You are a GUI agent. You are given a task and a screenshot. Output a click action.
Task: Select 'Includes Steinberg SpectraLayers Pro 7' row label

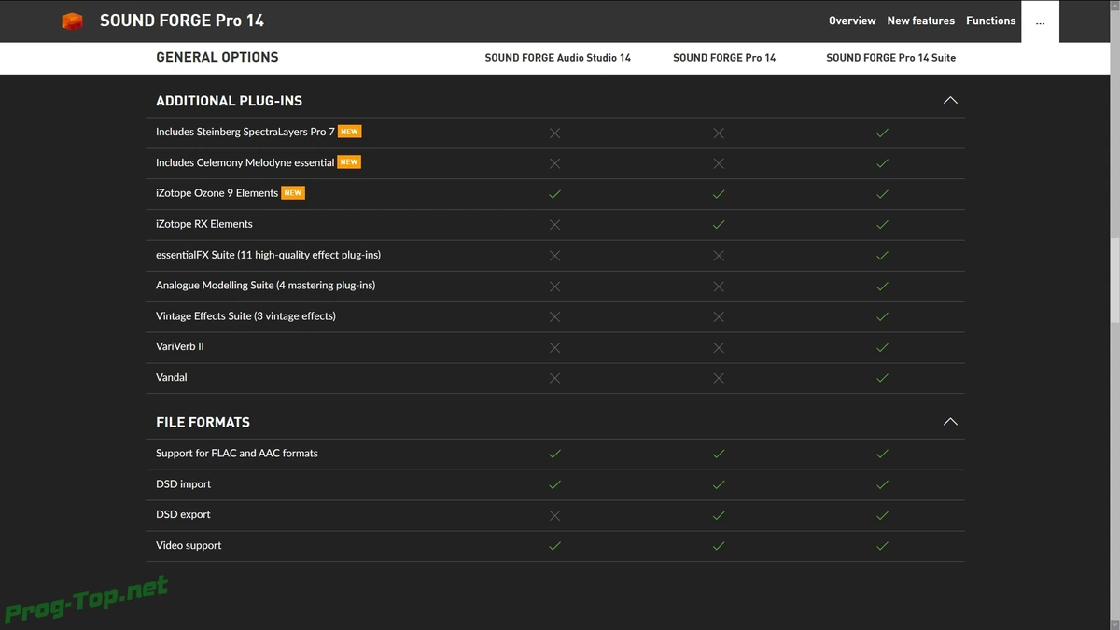tap(245, 132)
